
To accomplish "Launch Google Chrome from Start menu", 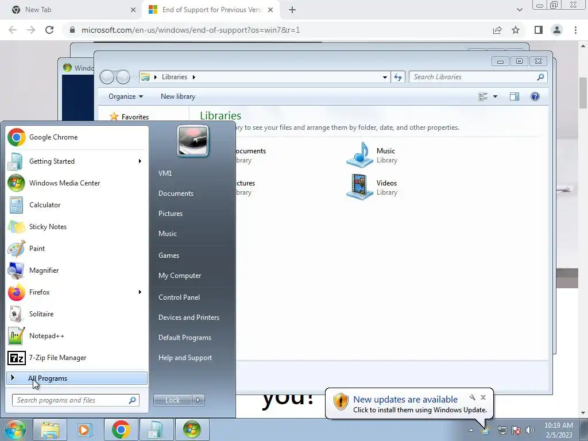I will (77, 137).
